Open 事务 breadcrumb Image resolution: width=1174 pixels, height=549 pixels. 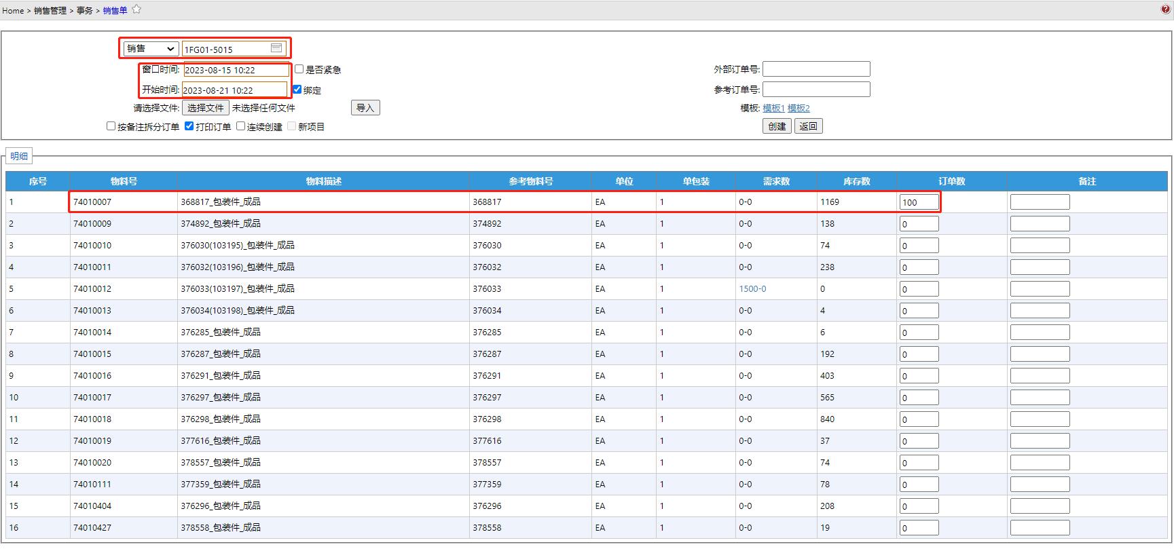[x=85, y=10]
